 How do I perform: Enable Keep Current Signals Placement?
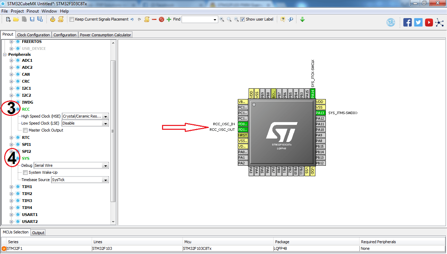(72, 19)
